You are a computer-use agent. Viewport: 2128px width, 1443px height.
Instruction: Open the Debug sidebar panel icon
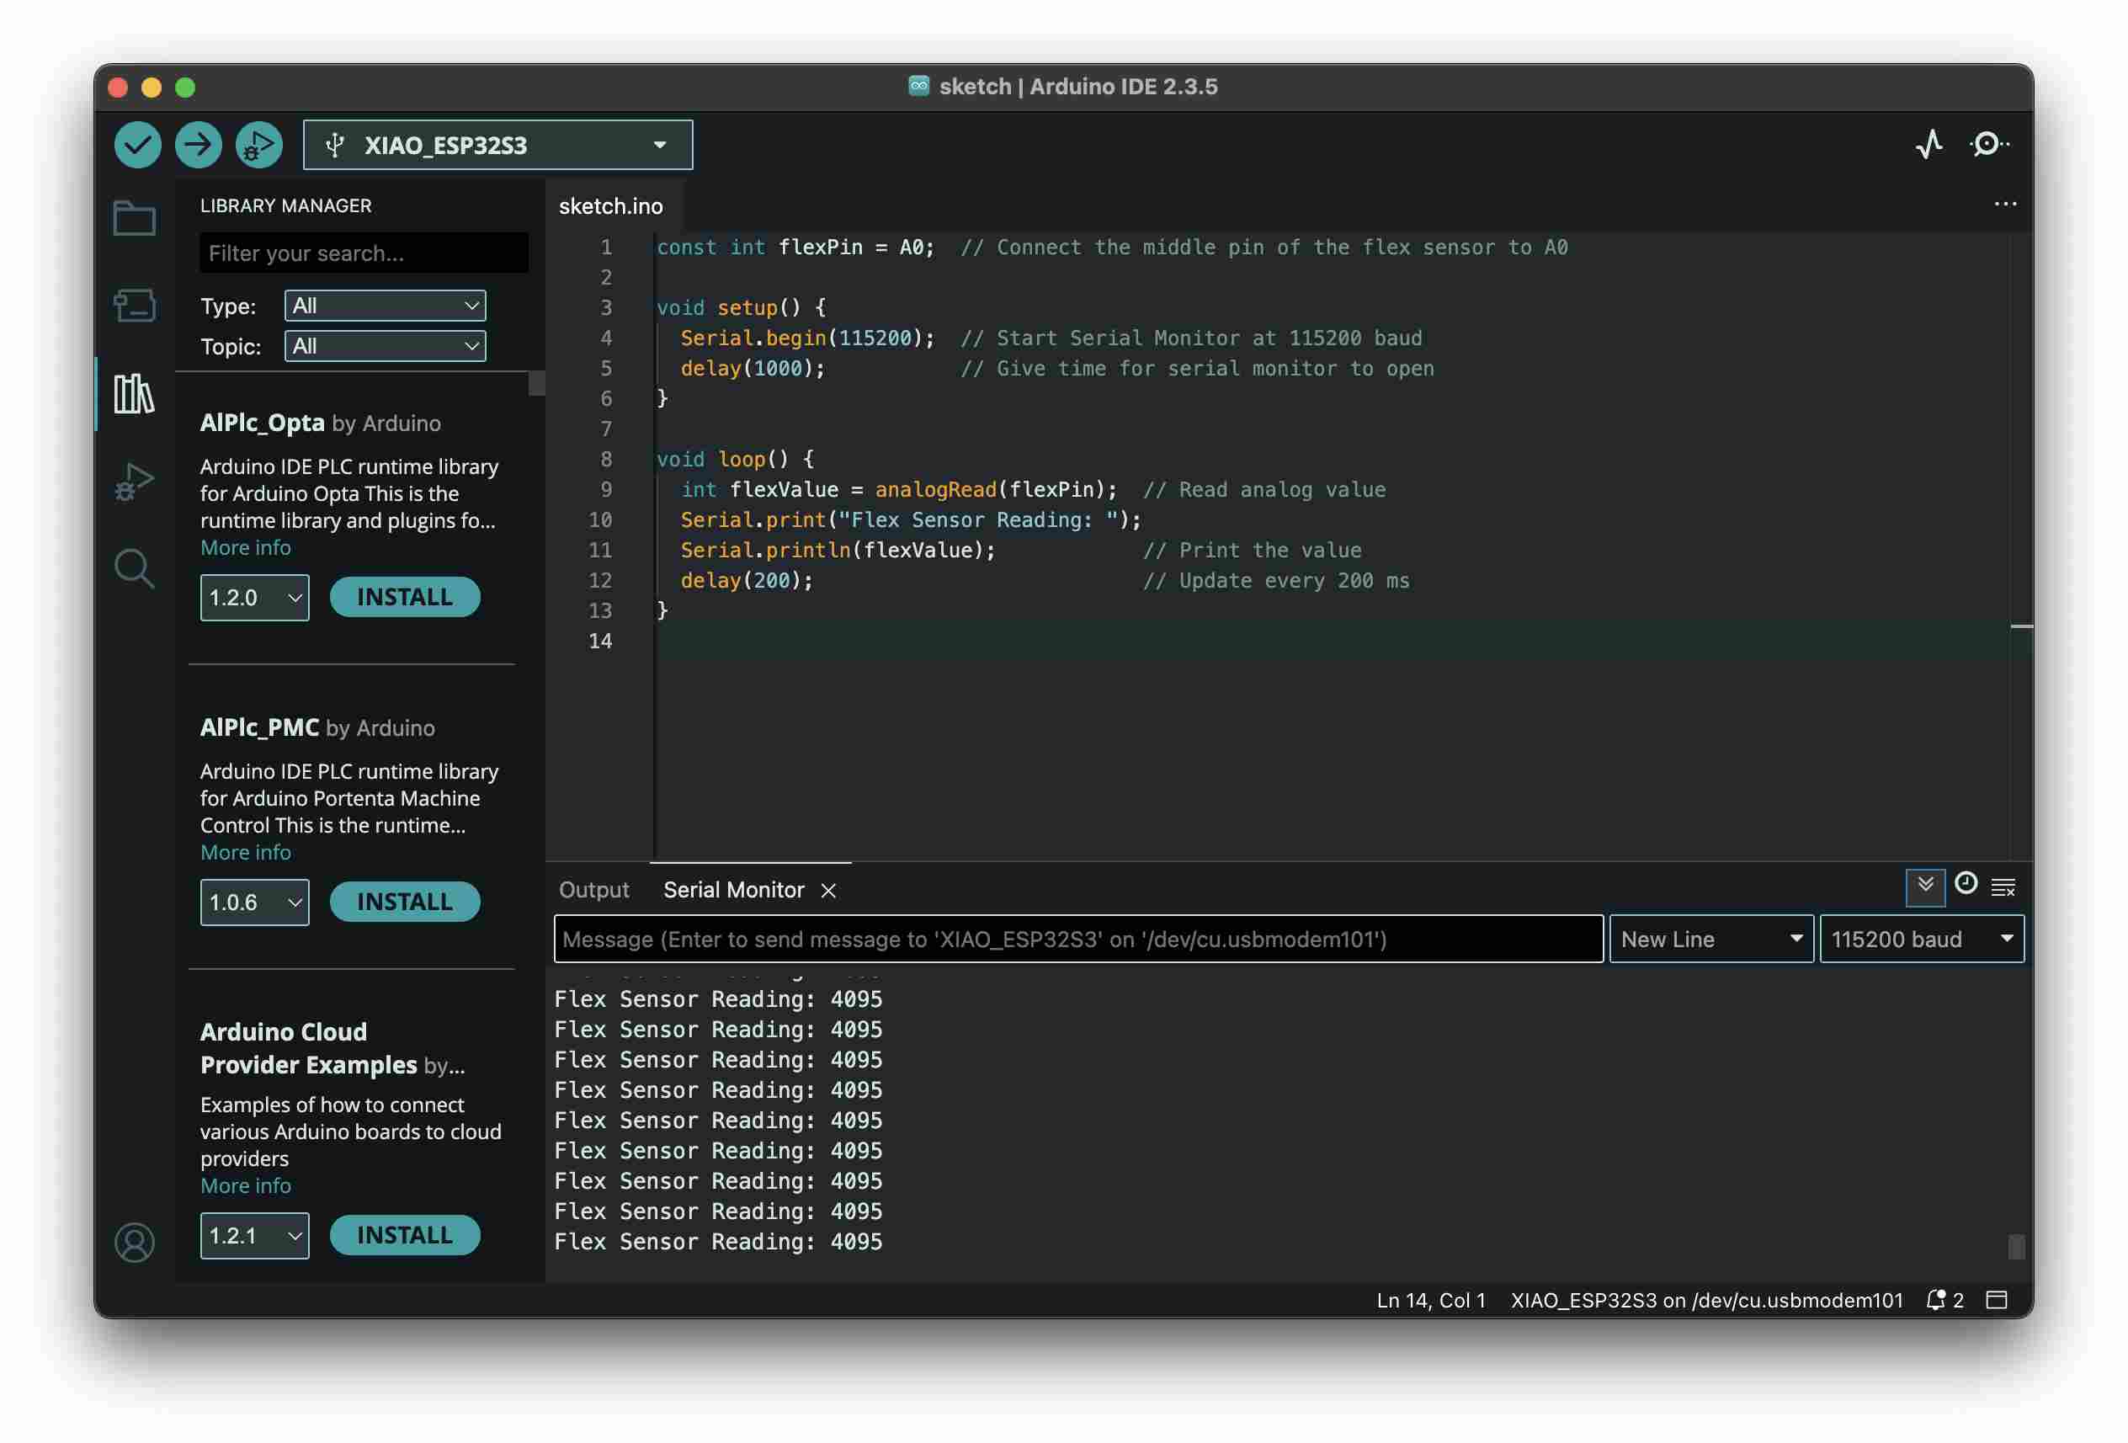click(134, 482)
